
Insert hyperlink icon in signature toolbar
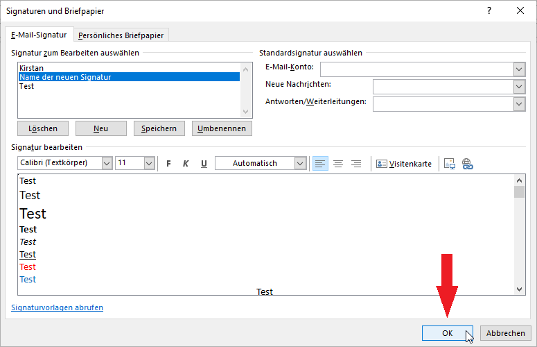(467, 164)
